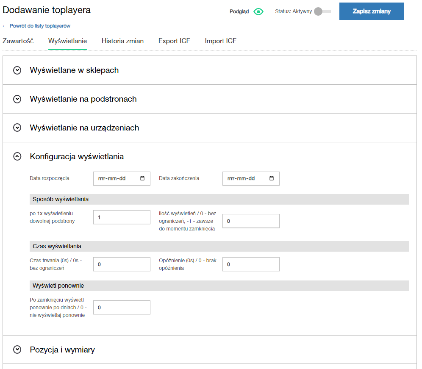
Task: Collapse Konfiguracja wyświetlania chevron icon
Action: tap(17, 157)
